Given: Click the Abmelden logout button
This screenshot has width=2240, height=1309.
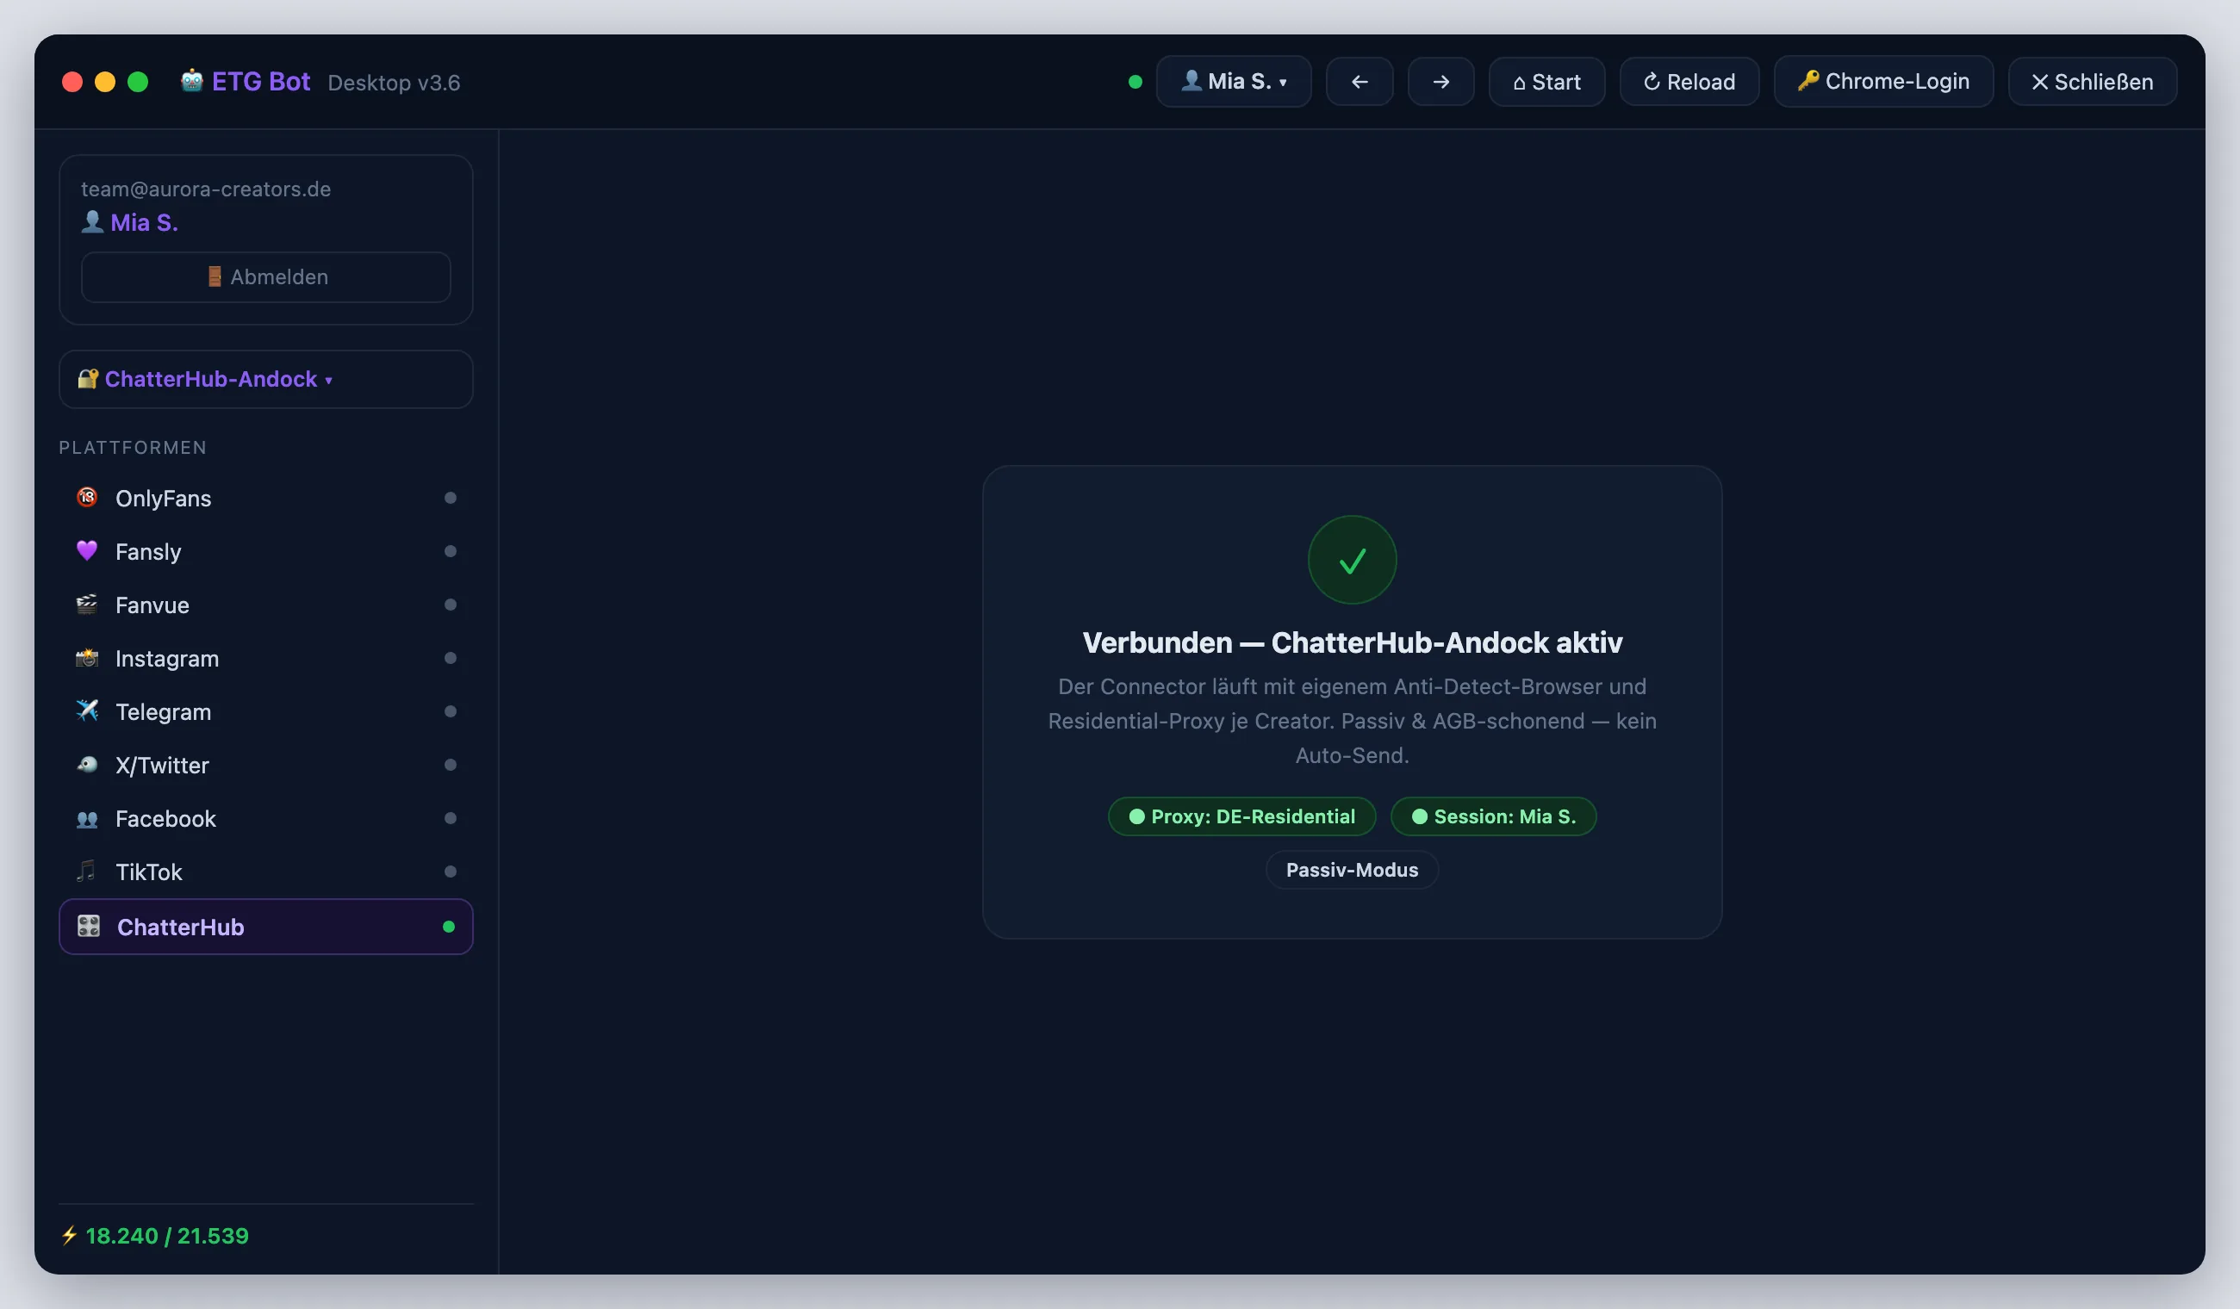Looking at the screenshot, I should pos(265,277).
